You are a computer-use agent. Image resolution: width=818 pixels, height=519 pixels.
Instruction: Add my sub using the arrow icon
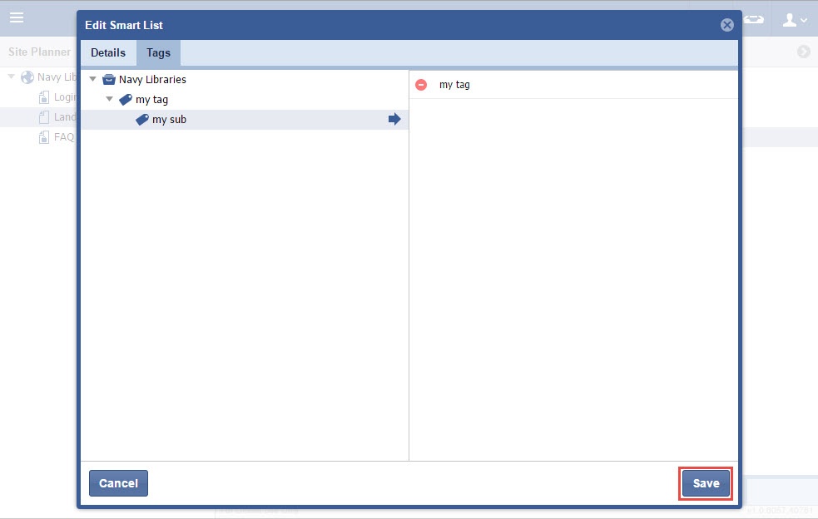[x=394, y=120]
